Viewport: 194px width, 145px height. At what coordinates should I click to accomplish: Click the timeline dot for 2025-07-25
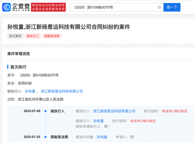pos(45,137)
